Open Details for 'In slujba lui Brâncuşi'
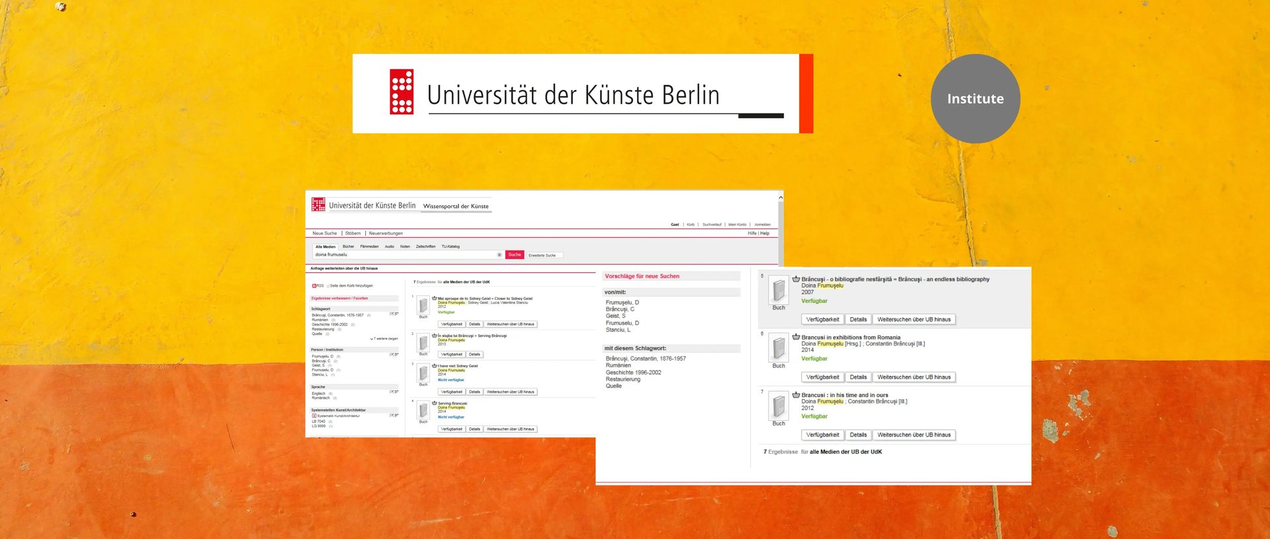The height and width of the screenshot is (539, 1270). pos(475,355)
